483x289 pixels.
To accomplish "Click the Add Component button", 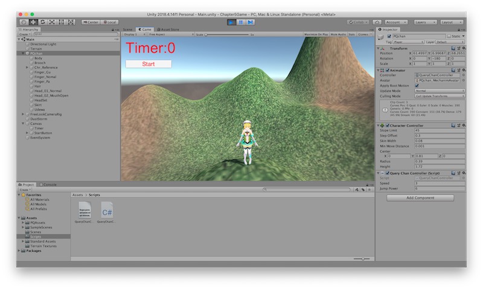I will point(420,198).
